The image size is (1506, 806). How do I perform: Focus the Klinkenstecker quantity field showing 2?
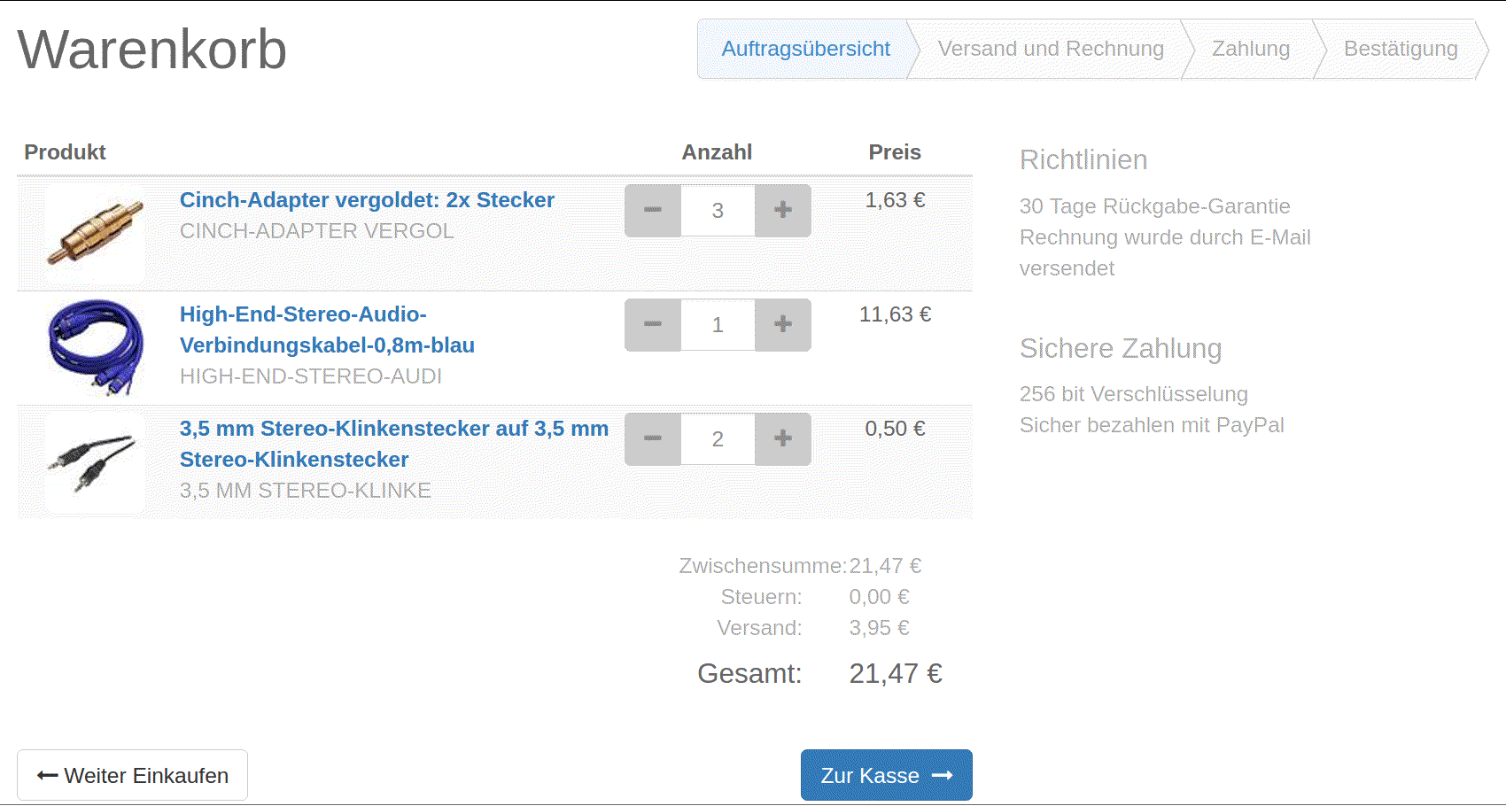(718, 439)
